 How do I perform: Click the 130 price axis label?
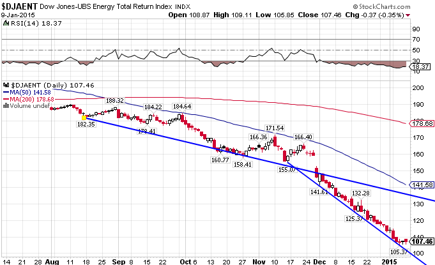pos(418,204)
